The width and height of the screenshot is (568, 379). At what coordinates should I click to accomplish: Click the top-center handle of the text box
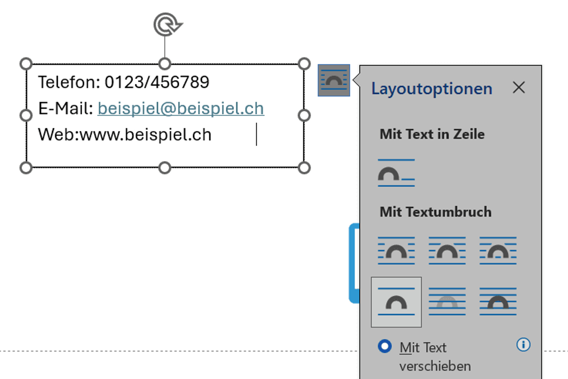tap(165, 64)
